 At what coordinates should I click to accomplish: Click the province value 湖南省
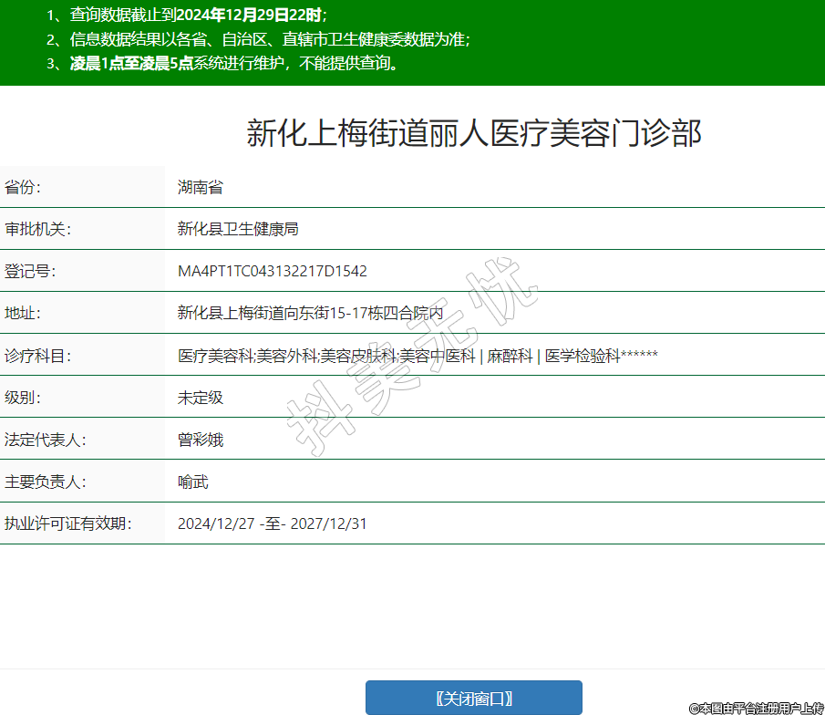pos(201,188)
